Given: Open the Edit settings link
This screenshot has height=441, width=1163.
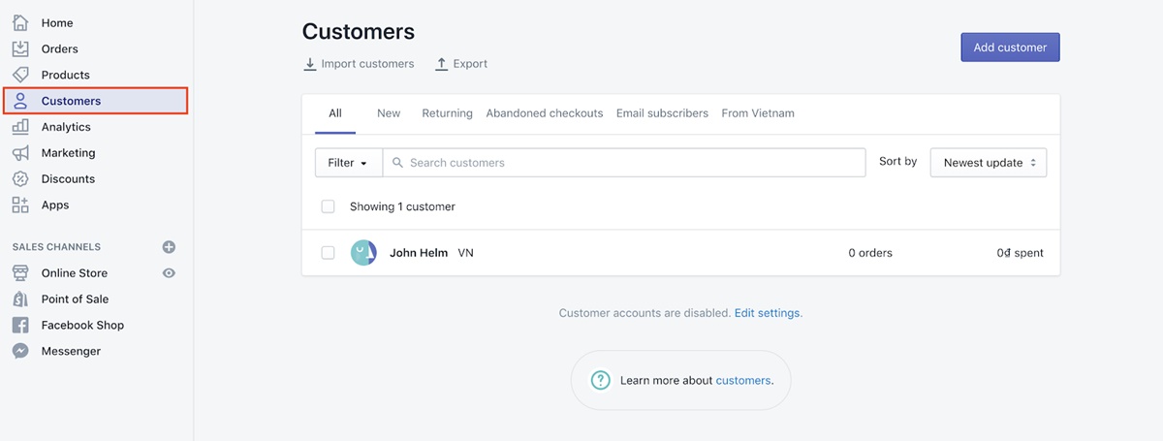Looking at the screenshot, I should 767,313.
